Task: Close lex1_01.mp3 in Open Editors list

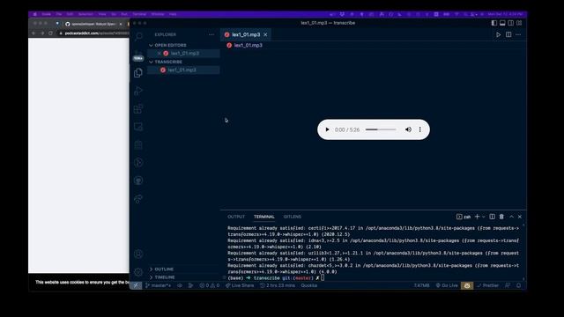Action: pyautogui.click(x=159, y=53)
